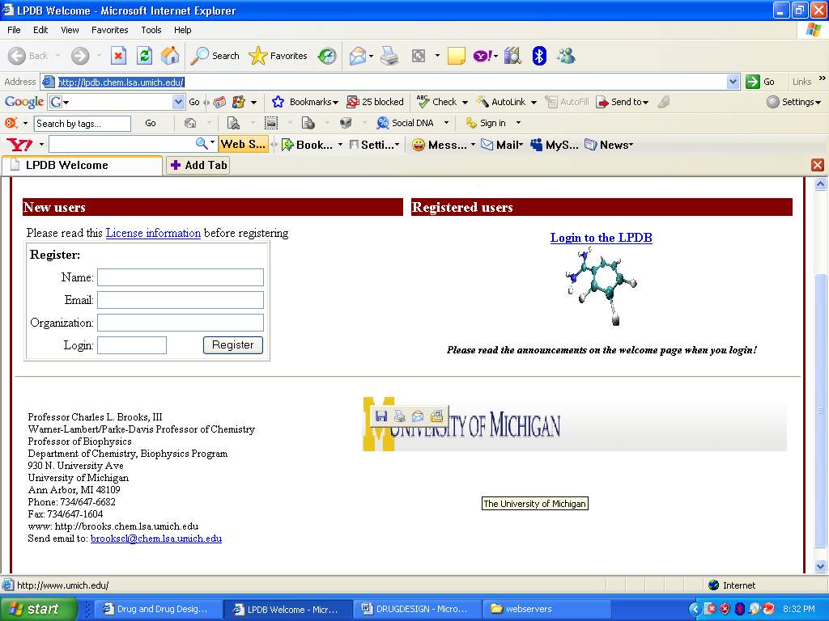
Task: Open the Tools menu
Action: [151, 30]
